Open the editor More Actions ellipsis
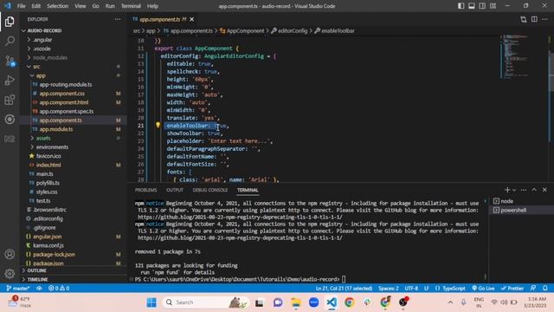This screenshot has height=312, width=554. point(544,19)
